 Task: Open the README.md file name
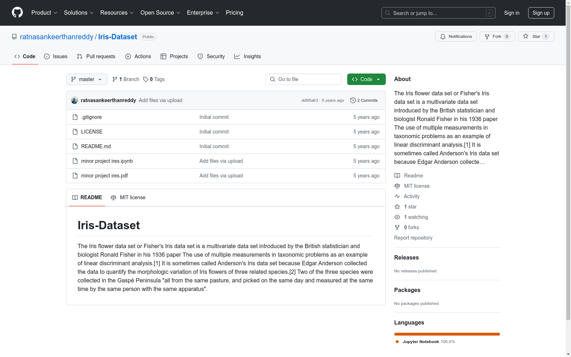point(96,146)
